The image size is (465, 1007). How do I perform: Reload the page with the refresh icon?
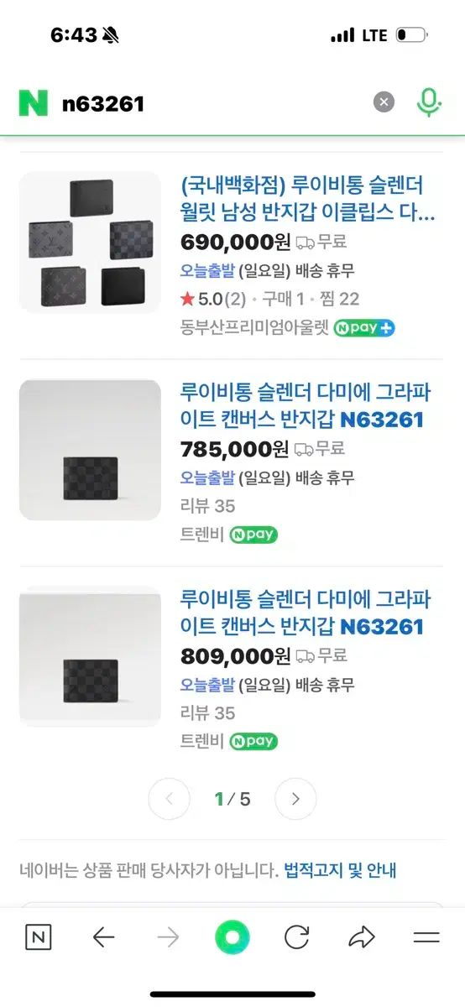click(x=296, y=937)
